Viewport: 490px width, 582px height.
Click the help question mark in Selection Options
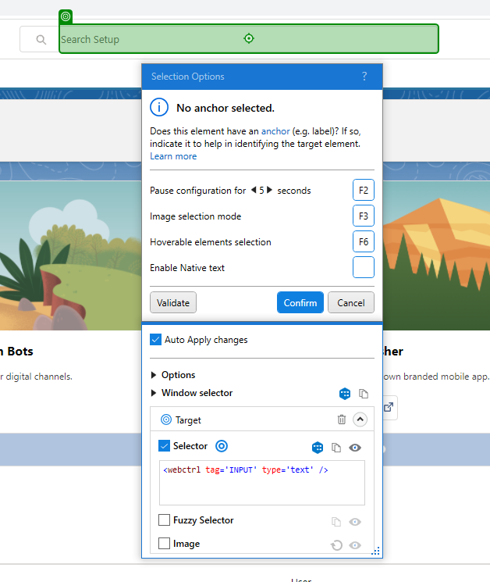364,77
